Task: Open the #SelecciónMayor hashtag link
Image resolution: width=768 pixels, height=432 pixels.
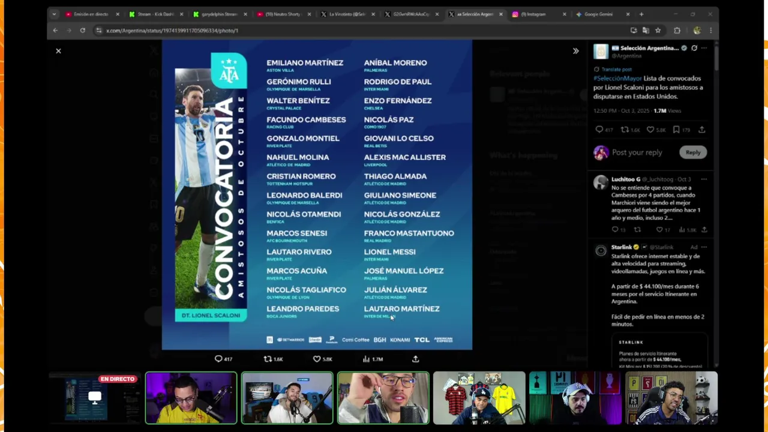Action: (617, 79)
